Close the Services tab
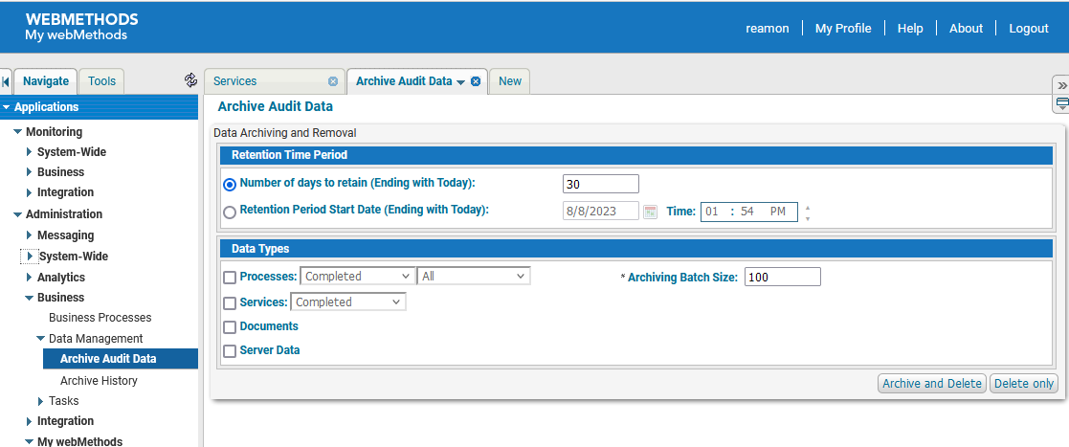The image size is (1069, 447). (x=333, y=81)
